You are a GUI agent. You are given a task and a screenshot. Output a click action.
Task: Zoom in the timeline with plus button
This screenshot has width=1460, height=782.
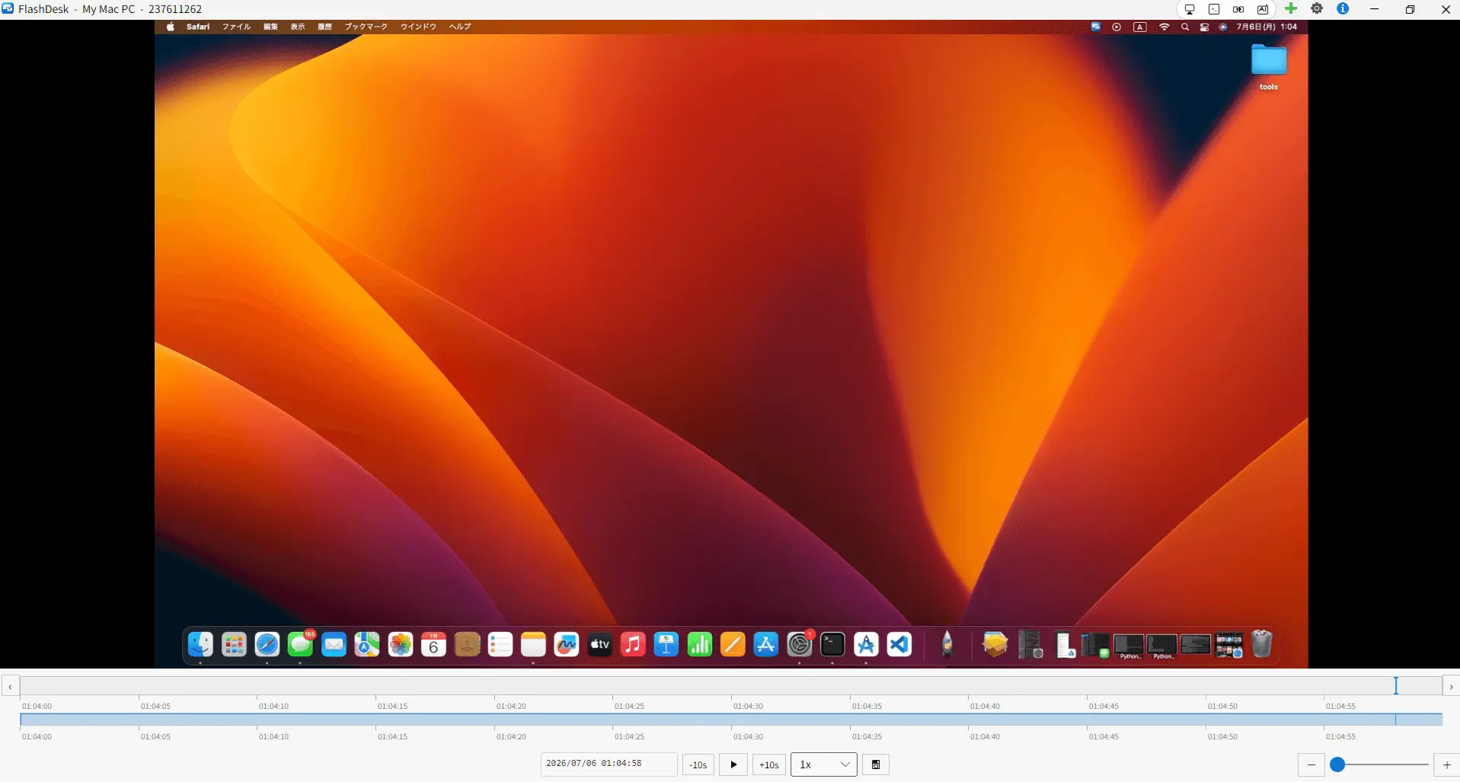point(1447,764)
